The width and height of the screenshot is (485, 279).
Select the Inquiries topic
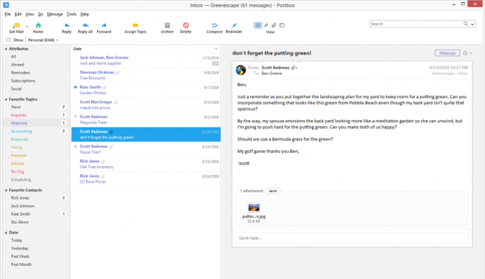(x=18, y=115)
